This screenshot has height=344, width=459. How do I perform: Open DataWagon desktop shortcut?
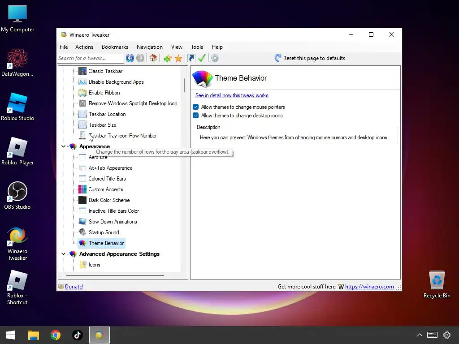click(x=17, y=63)
